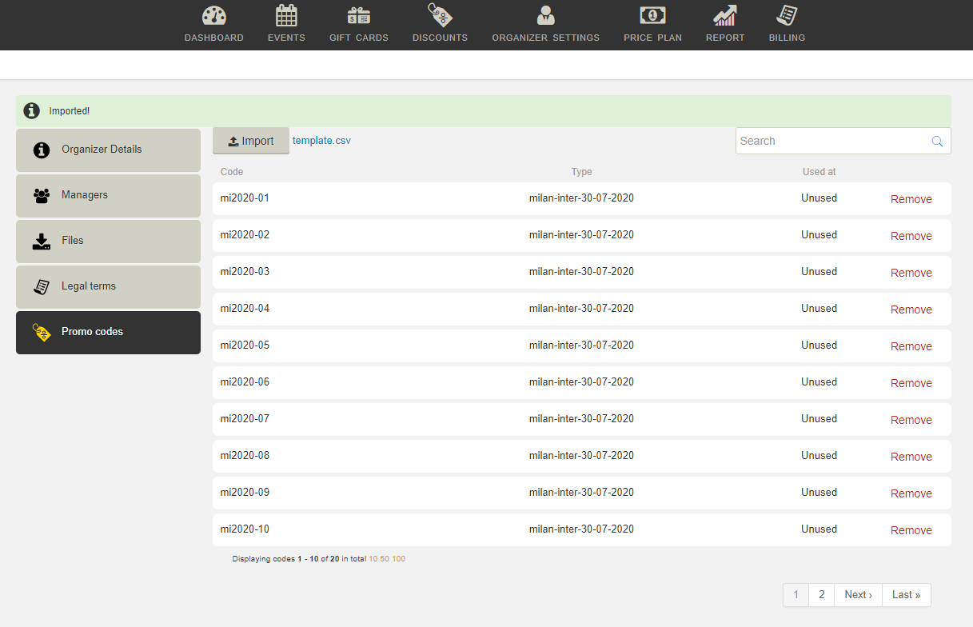Image resolution: width=973 pixels, height=627 pixels.
Task: Open the REPORT menu label
Action: point(725,38)
